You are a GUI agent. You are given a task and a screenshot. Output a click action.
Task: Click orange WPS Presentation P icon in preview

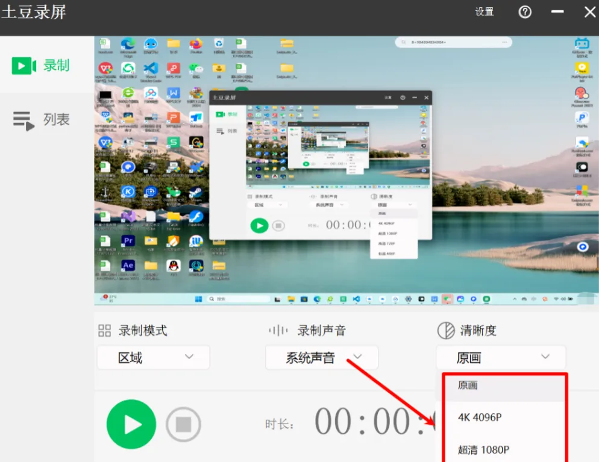click(x=174, y=117)
